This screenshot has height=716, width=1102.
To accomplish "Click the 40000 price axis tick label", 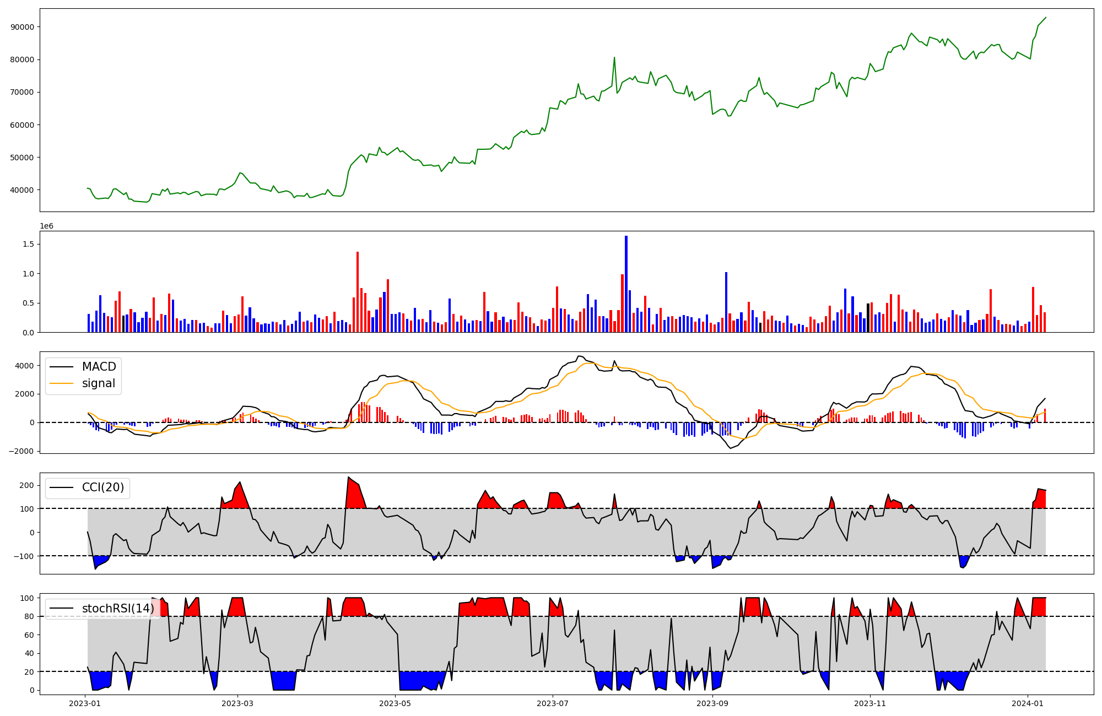I will pyautogui.click(x=23, y=190).
